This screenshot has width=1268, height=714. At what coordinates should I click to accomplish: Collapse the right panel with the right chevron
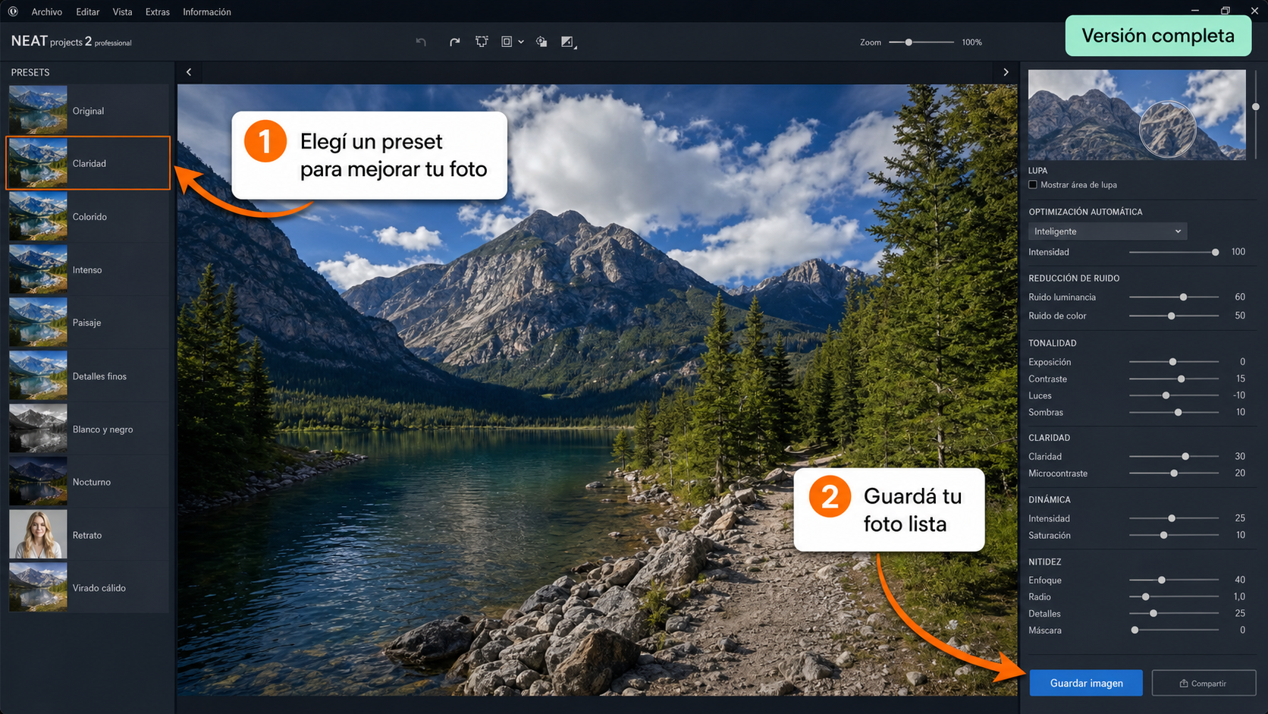click(1006, 72)
